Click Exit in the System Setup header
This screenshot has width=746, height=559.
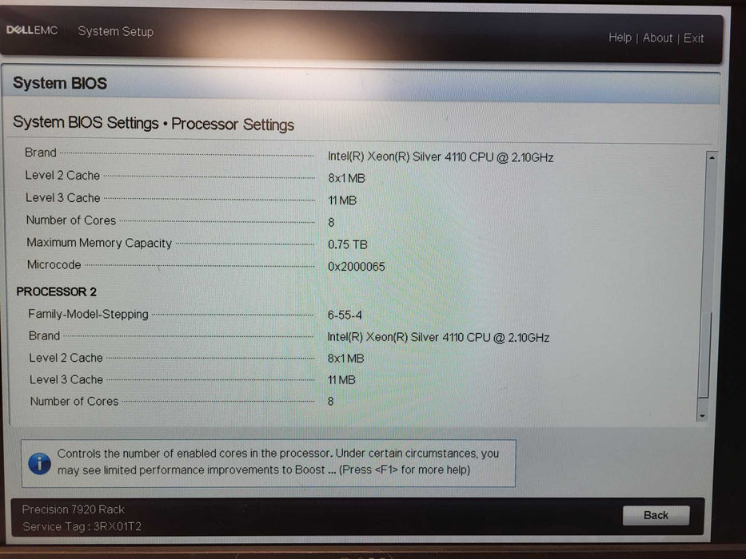[x=693, y=38]
